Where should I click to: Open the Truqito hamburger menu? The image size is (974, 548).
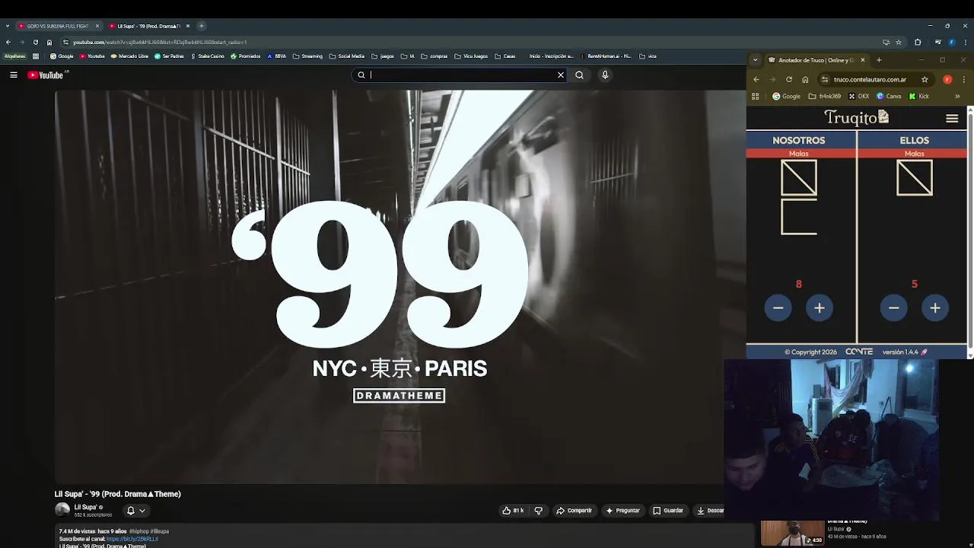tap(952, 118)
